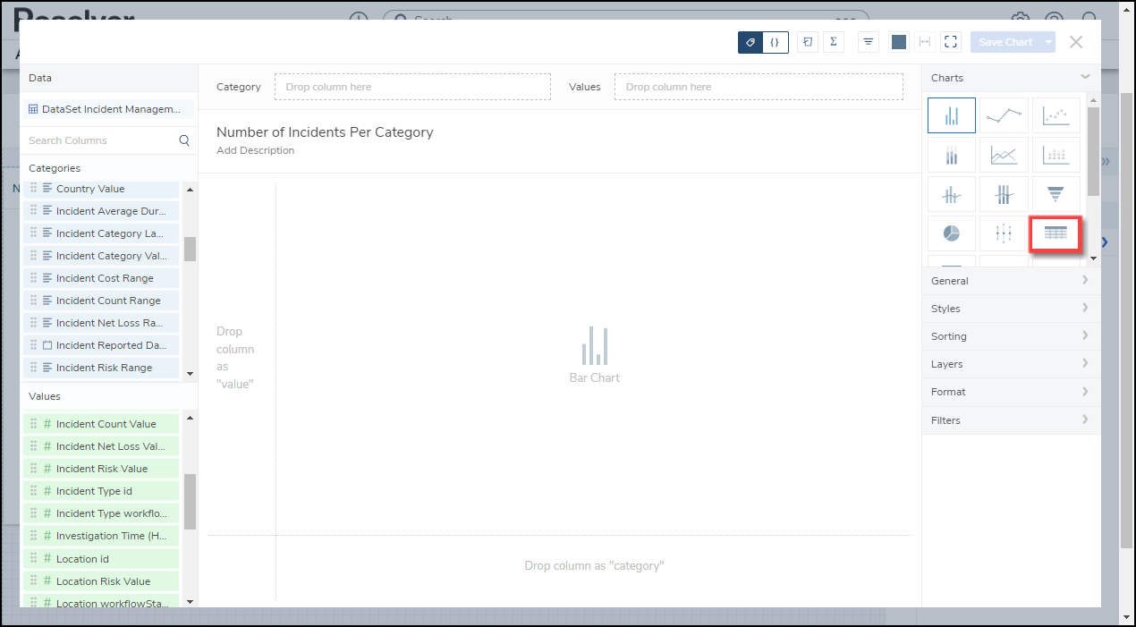Toggle the tag label mode button

pos(750,42)
